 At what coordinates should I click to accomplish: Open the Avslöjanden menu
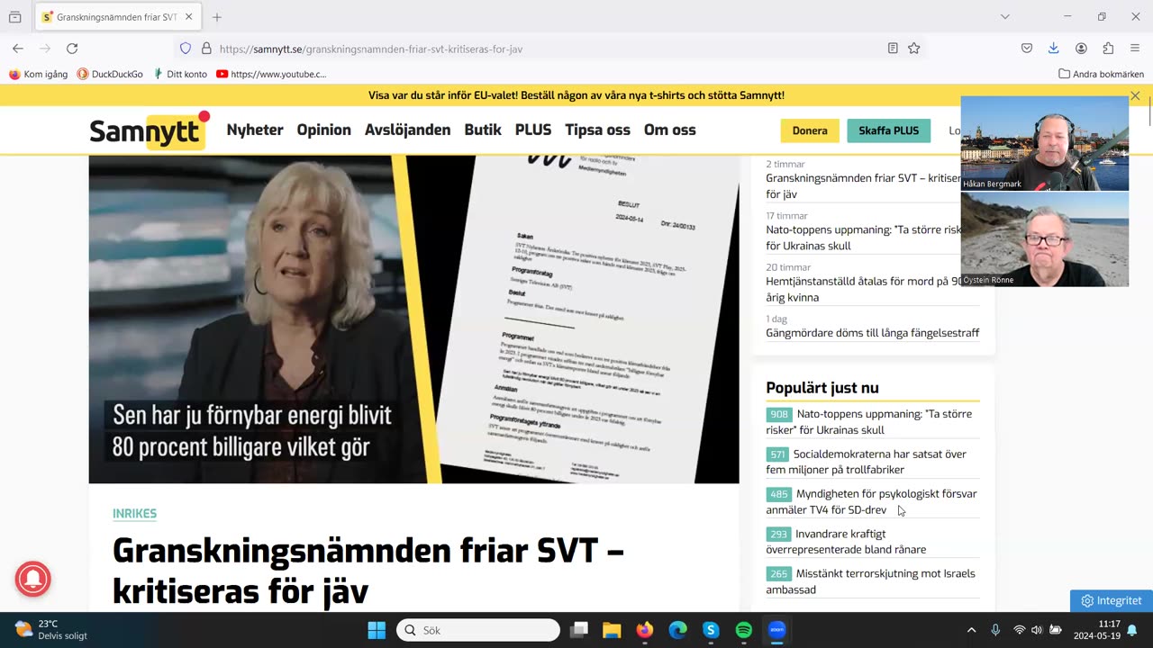coord(407,130)
